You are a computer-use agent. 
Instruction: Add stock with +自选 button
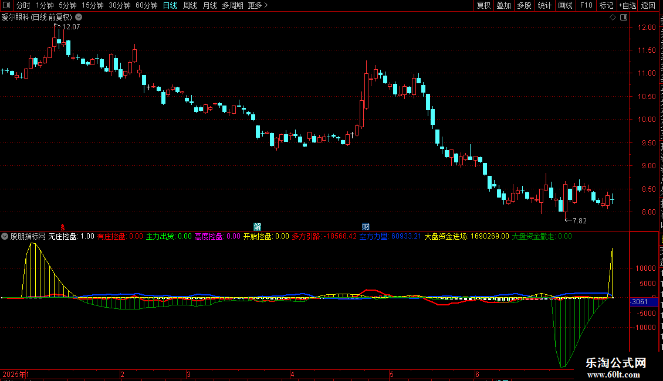[627, 5]
